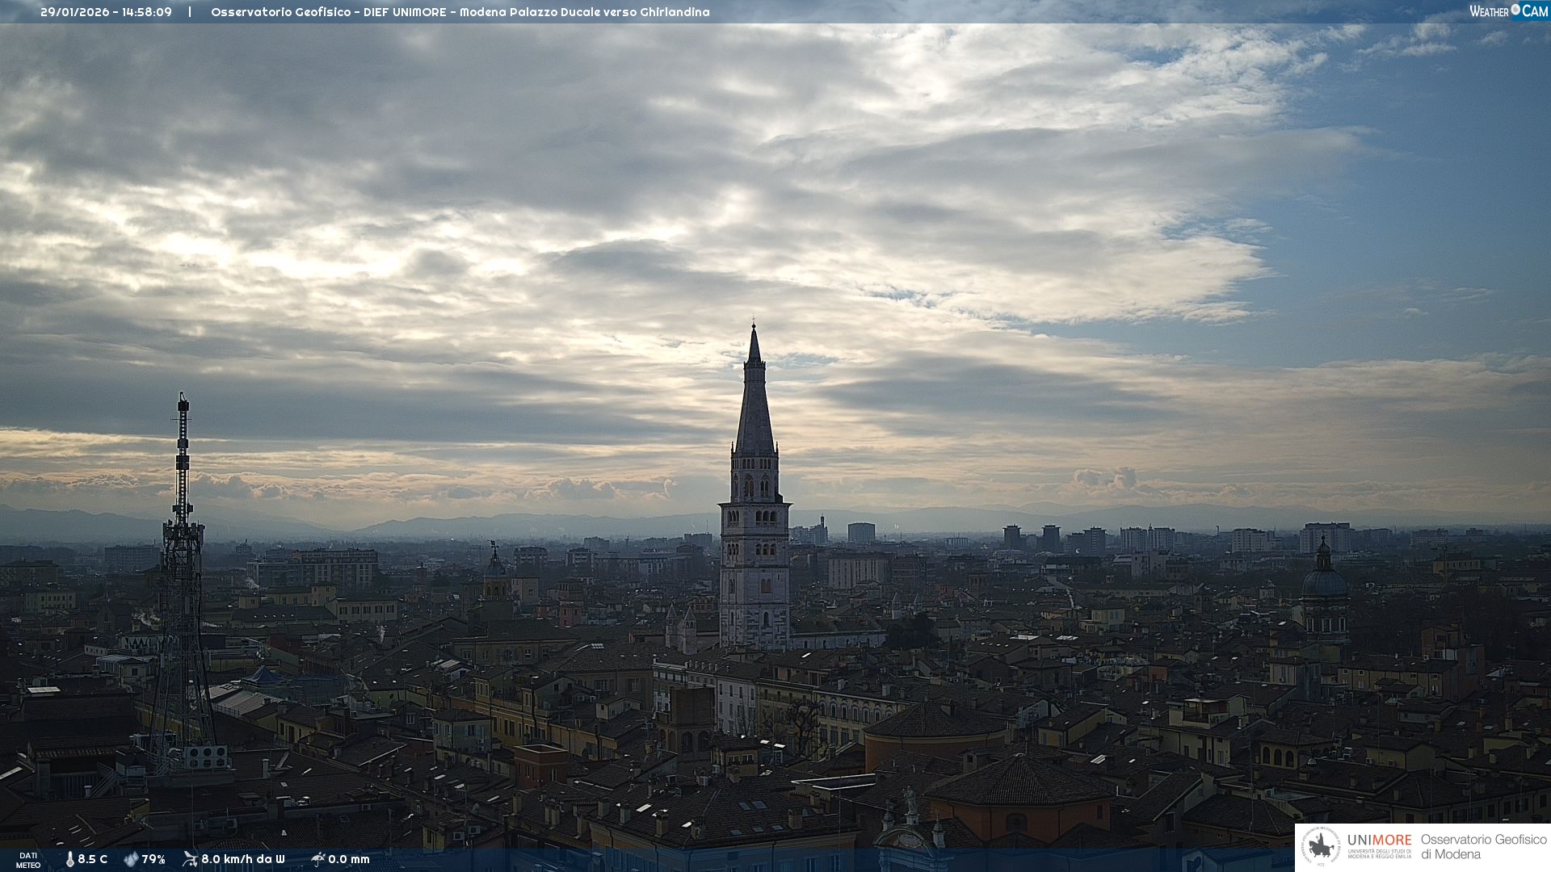Click the WeatherCam lens icon

click(x=1515, y=10)
